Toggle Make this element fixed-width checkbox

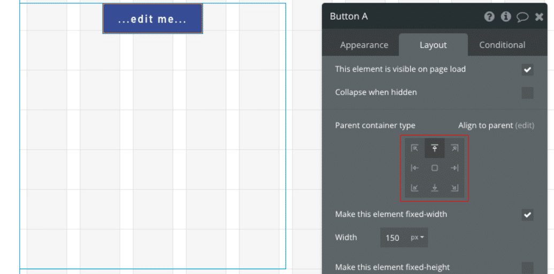[527, 215]
